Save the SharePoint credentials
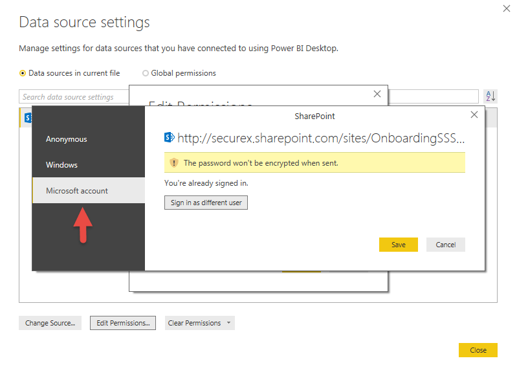This screenshot has width=517, height=376. [399, 245]
